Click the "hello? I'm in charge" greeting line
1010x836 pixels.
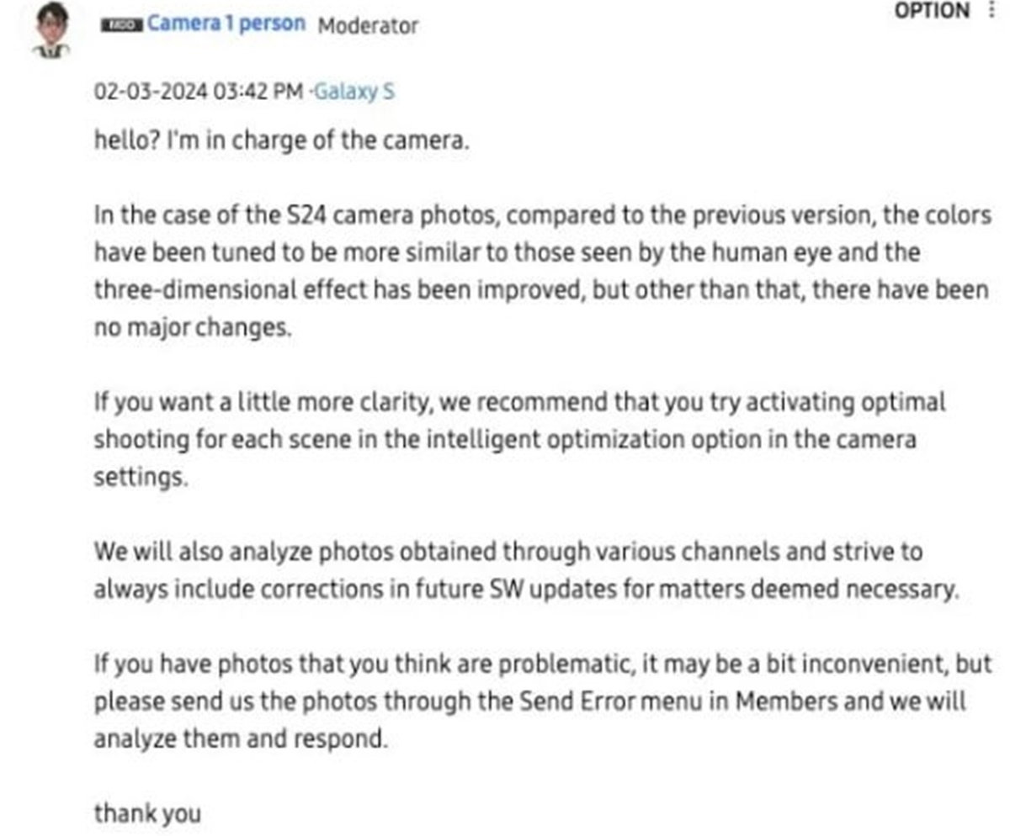pyautogui.click(x=281, y=140)
